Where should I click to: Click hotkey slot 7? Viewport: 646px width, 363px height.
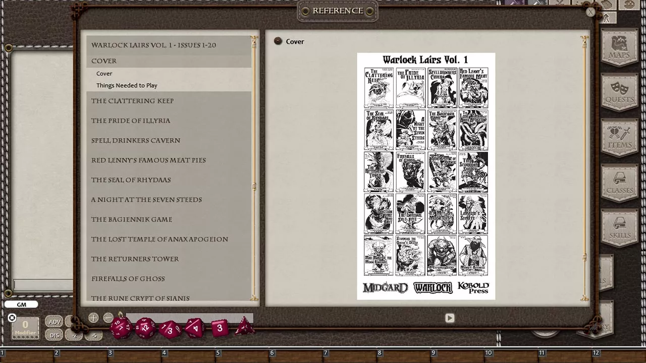tap(351, 356)
